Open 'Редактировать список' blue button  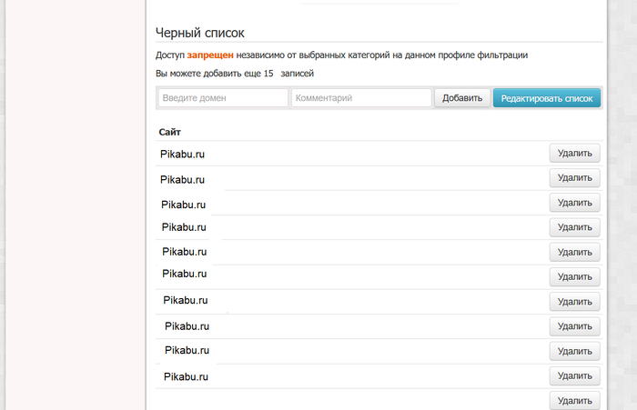547,98
